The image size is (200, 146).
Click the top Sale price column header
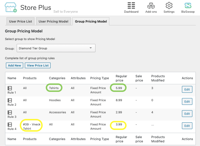point(139,78)
